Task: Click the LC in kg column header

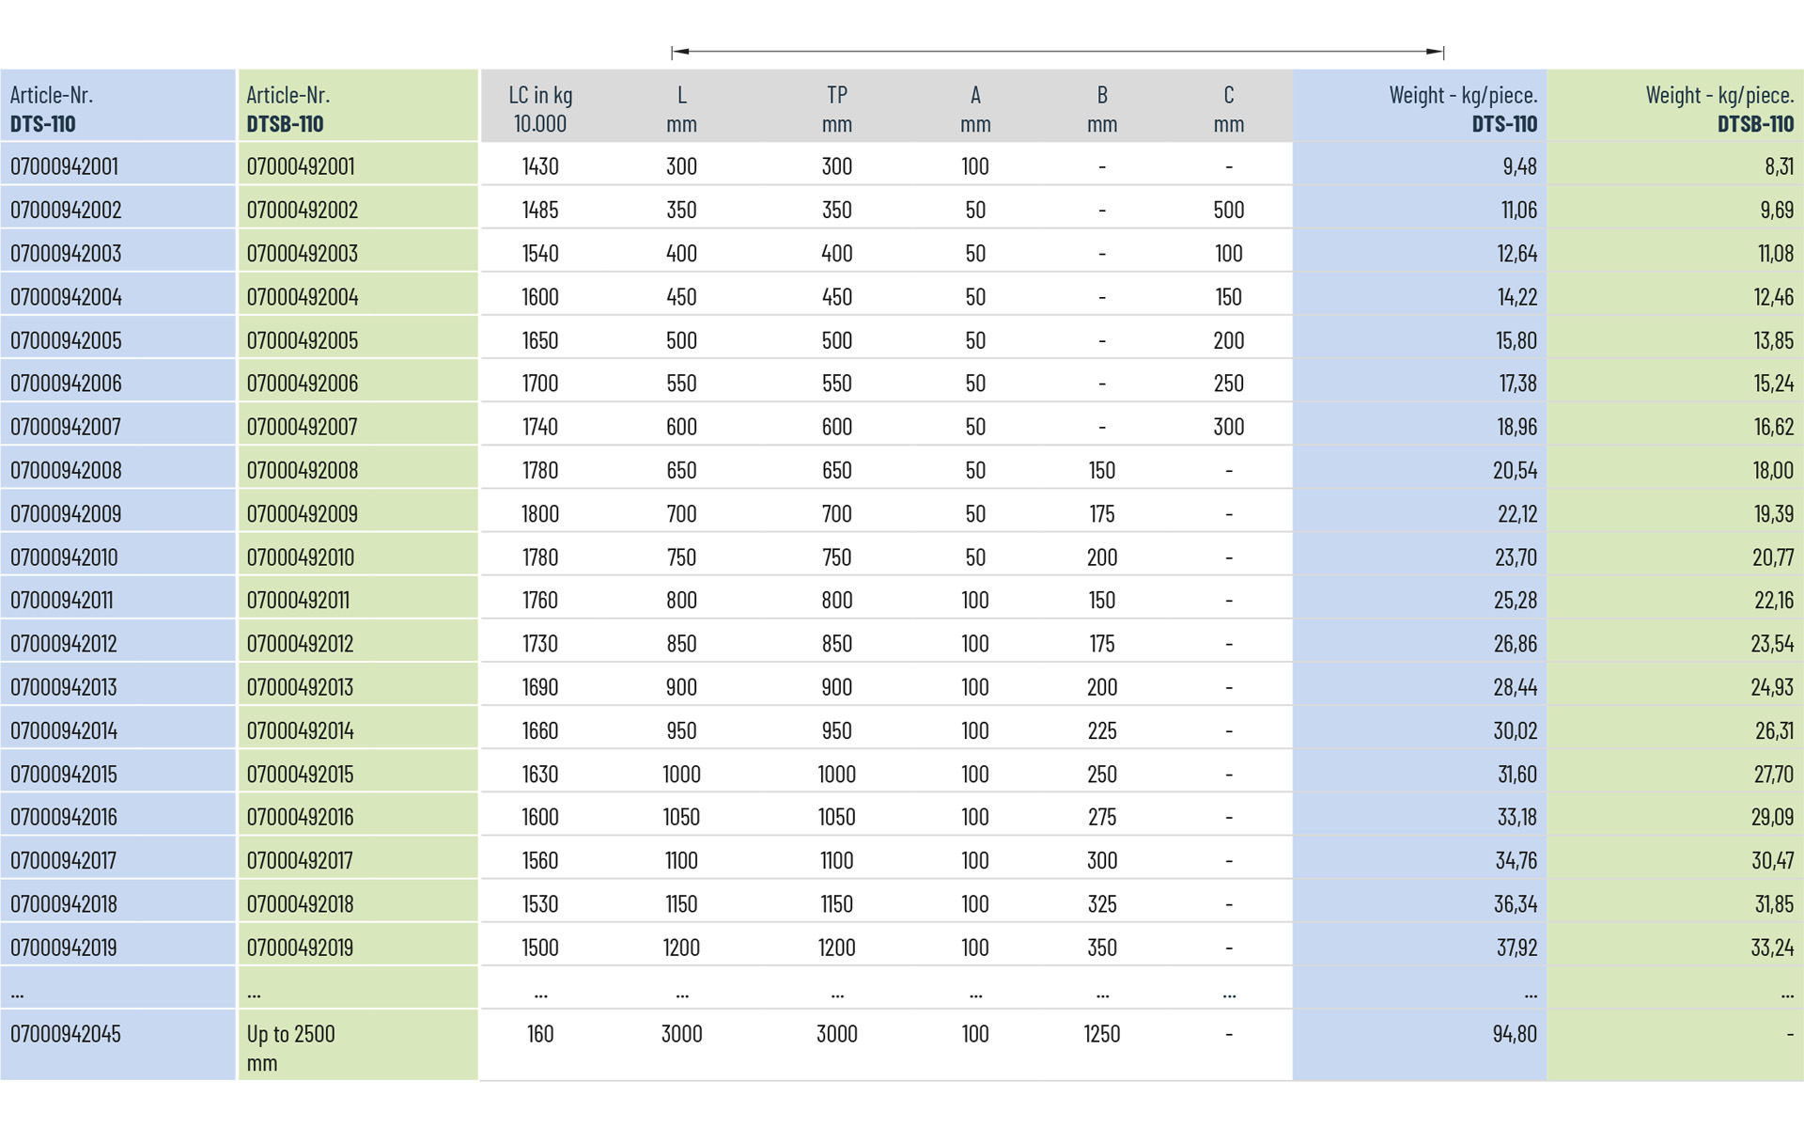Action: 540,108
